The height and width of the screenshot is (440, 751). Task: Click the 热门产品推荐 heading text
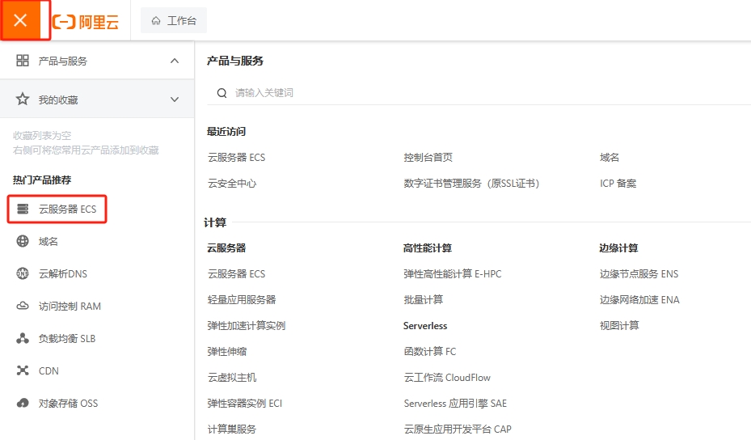(x=42, y=180)
